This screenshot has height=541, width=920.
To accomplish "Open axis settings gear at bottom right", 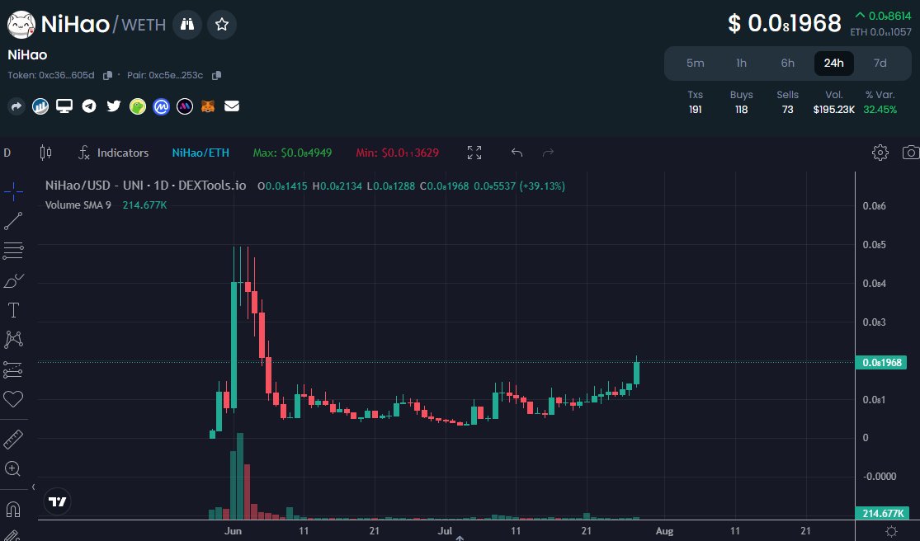I will 892,531.
